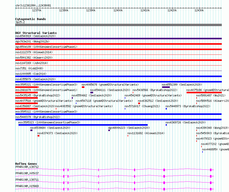Click nsv6369726 (Sedlazeck2020) label
The width and height of the screenshot is (229, 192).
coord(186,122)
